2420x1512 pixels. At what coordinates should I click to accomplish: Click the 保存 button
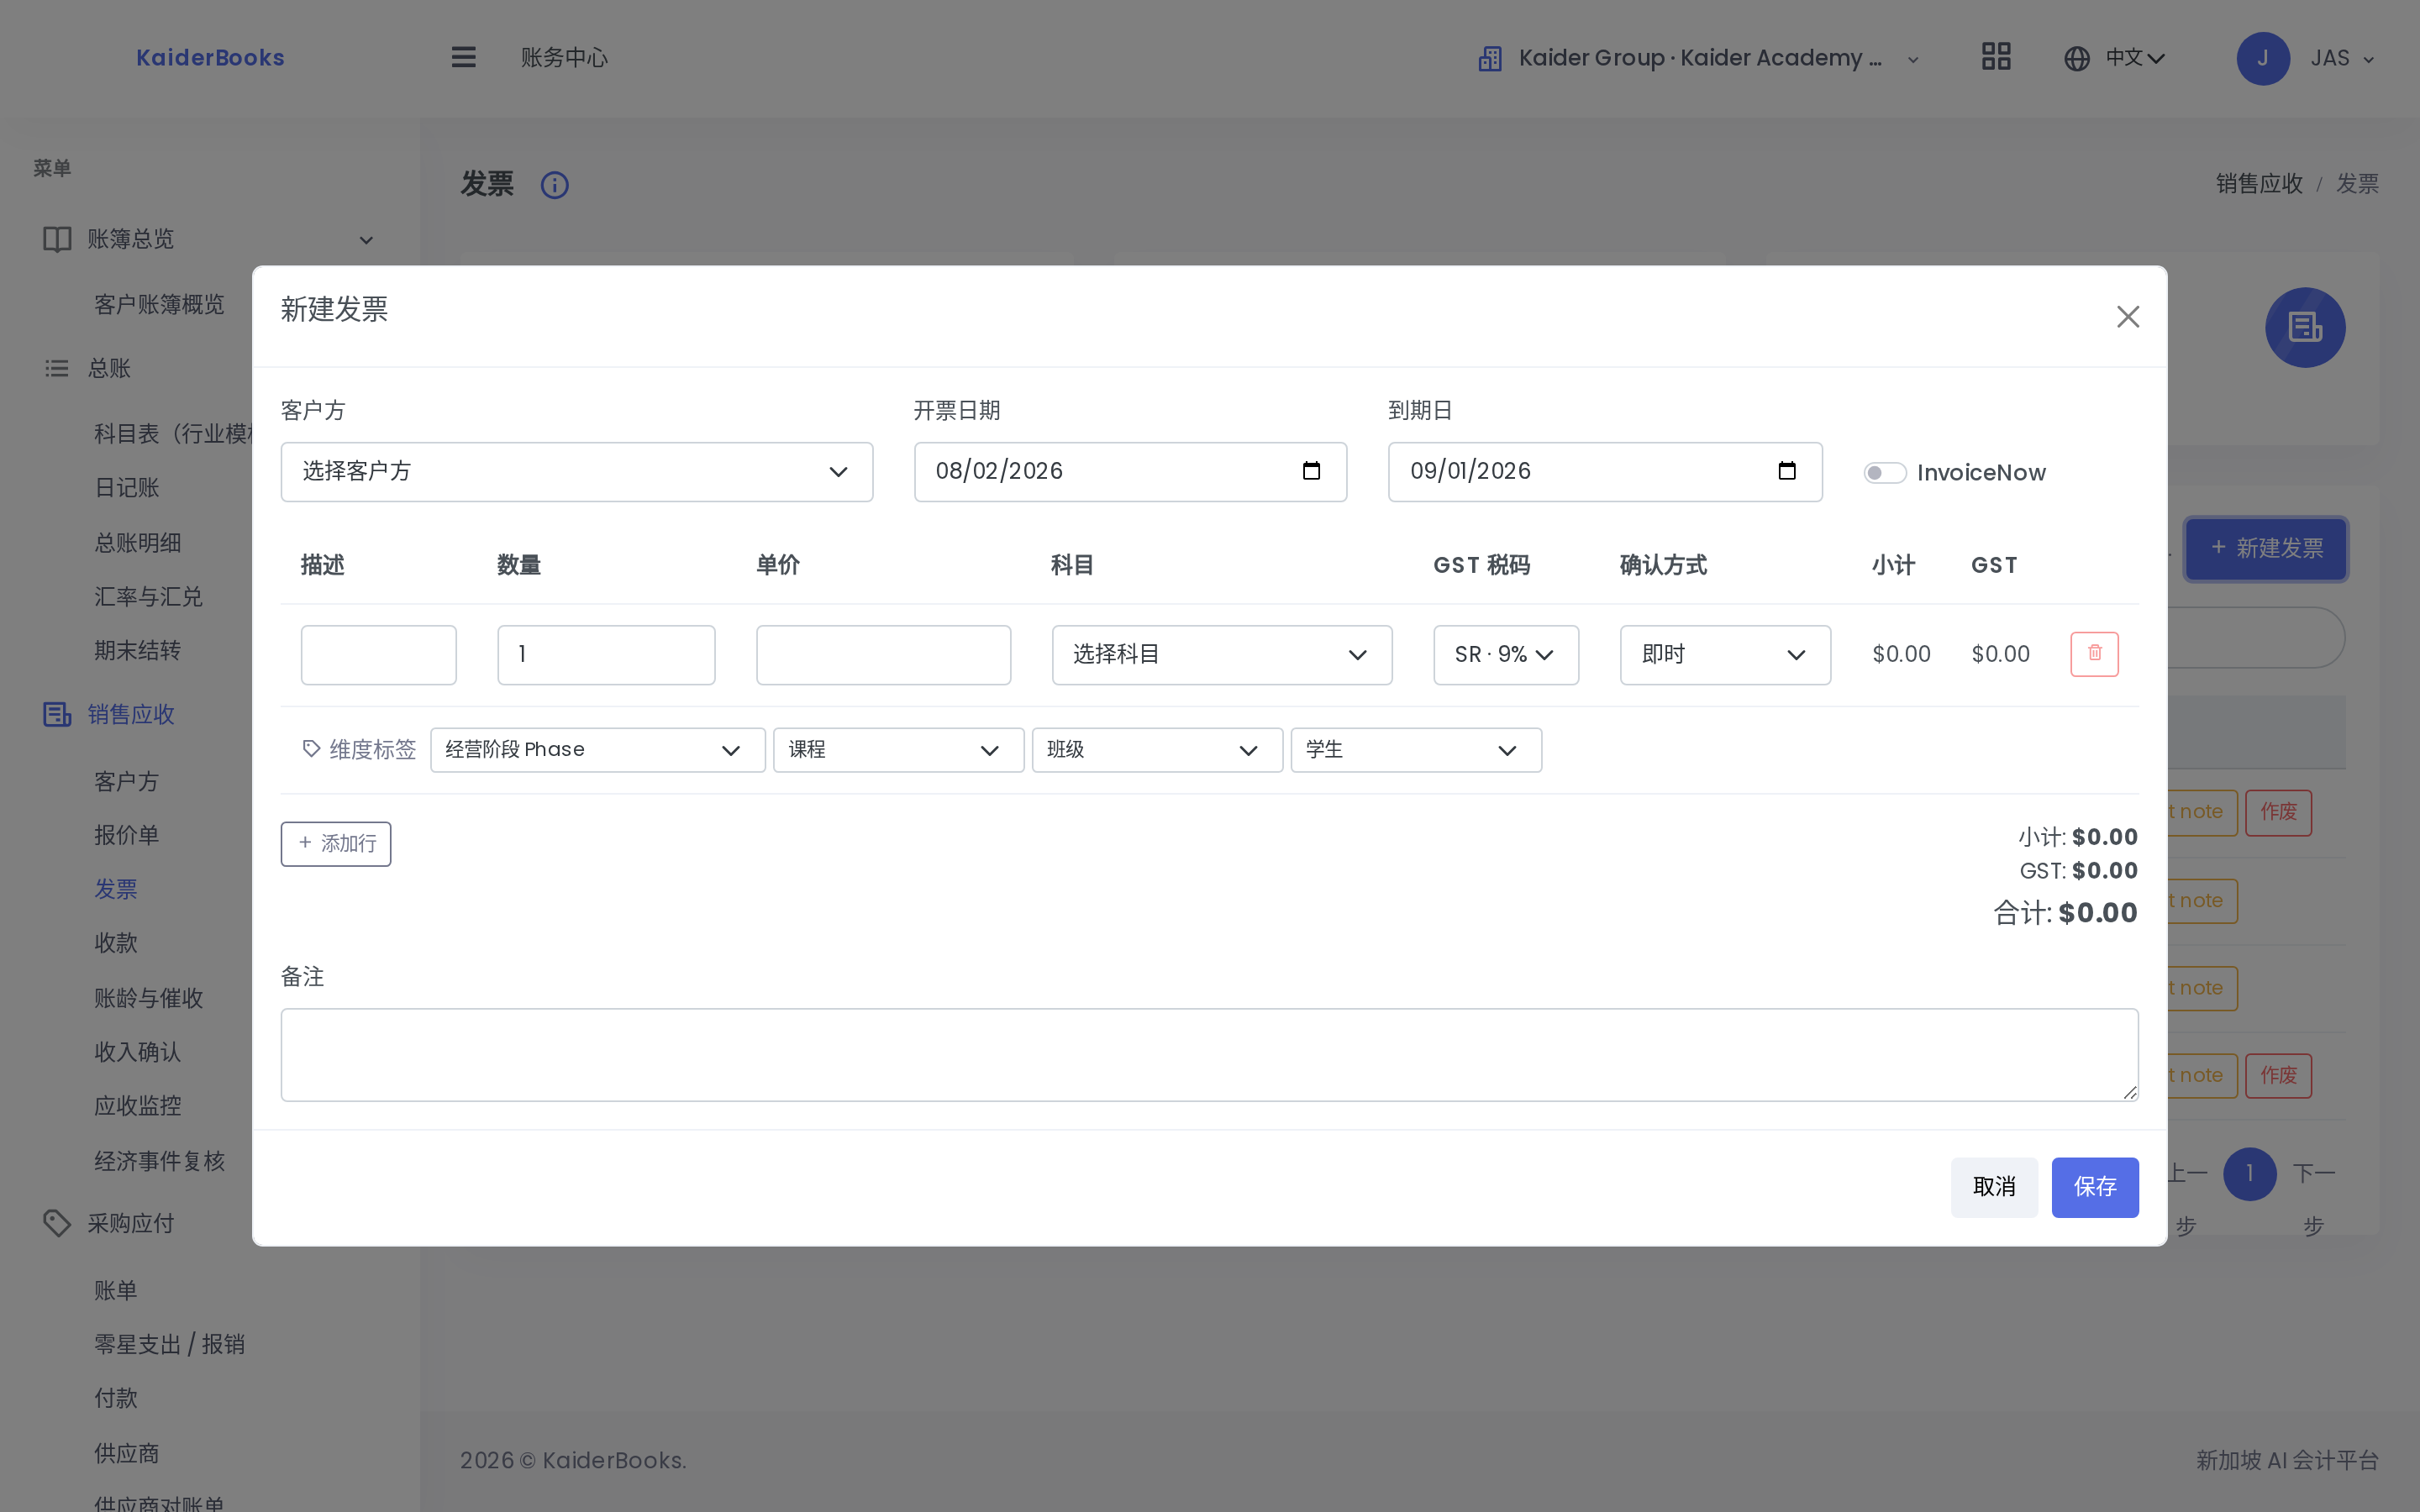point(2095,1187)
